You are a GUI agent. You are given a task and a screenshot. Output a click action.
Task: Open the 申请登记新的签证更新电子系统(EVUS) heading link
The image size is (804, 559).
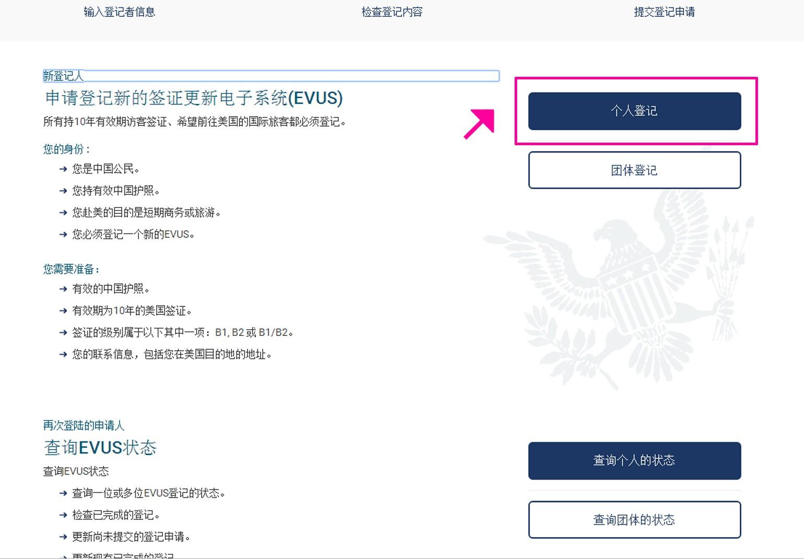tap(194, 98)
